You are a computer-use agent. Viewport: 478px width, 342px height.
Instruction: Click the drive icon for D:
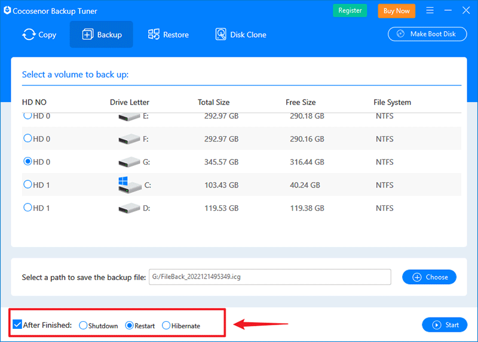pos(129,208)
